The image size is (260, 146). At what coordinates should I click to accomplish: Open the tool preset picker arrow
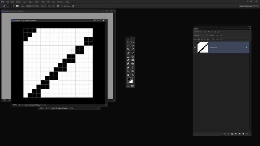click(7, 6)
